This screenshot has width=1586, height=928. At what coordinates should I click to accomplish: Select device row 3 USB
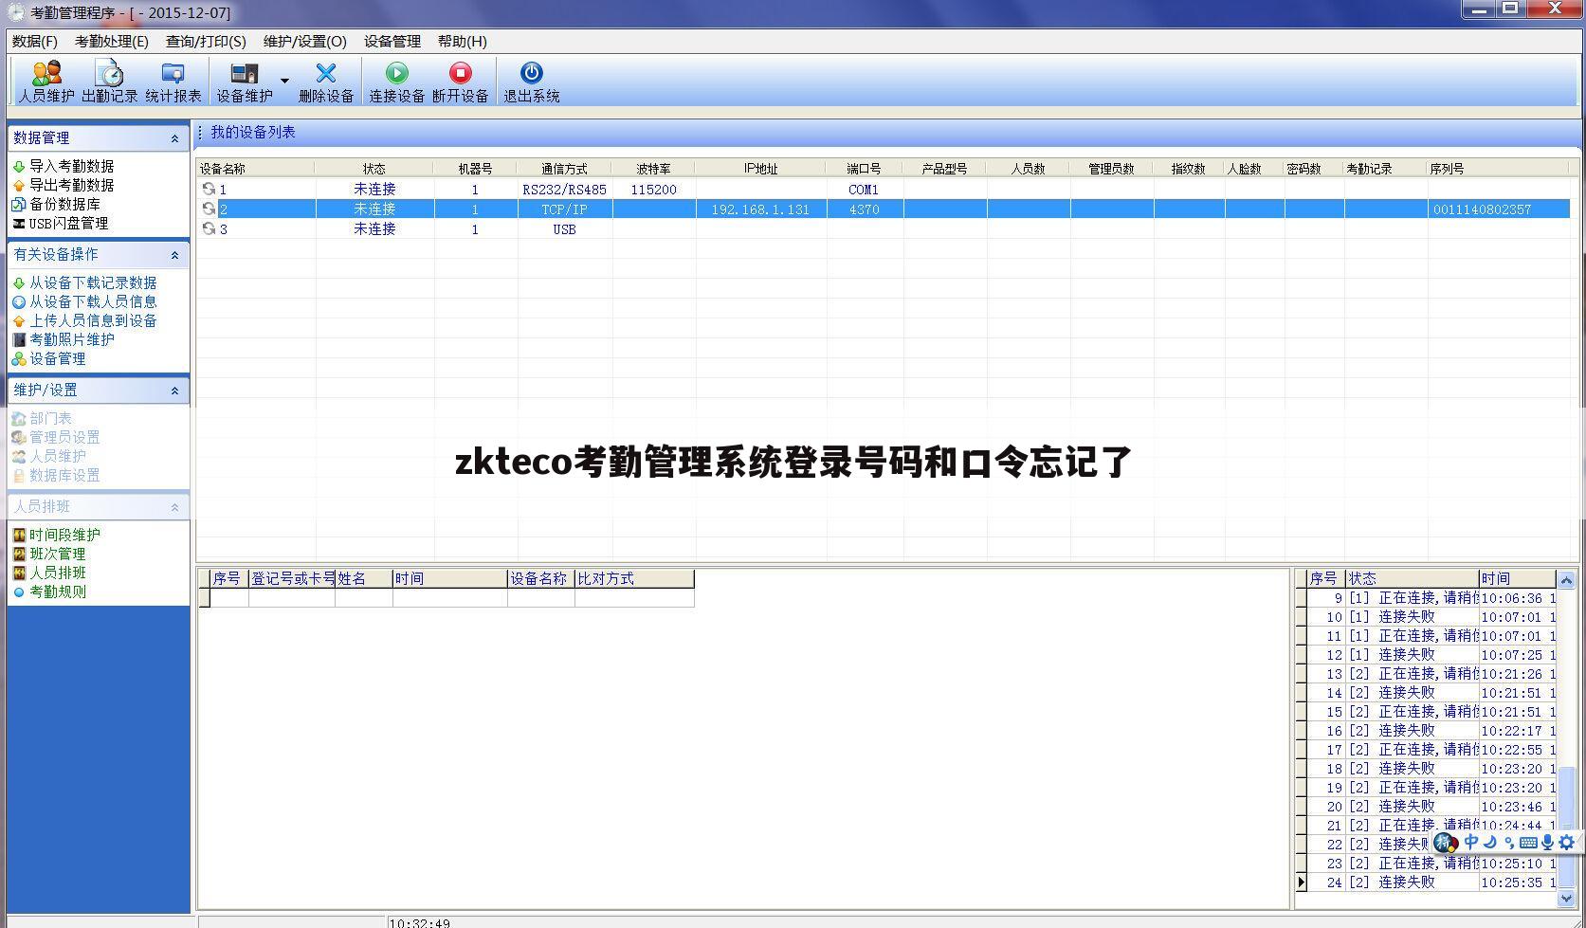coord(883,229)
